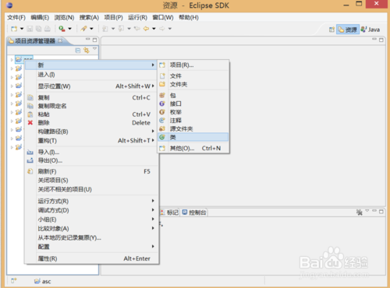Minimize the project explorer view
Screen dimensions: 390x288
[x=87, y=40]
